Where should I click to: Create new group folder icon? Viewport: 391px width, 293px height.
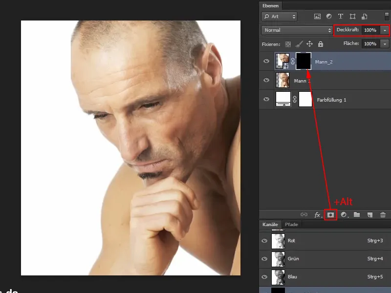[357, 214]
